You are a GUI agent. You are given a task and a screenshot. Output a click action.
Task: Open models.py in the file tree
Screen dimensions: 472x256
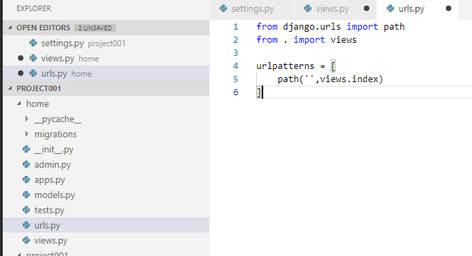point(106,195)
